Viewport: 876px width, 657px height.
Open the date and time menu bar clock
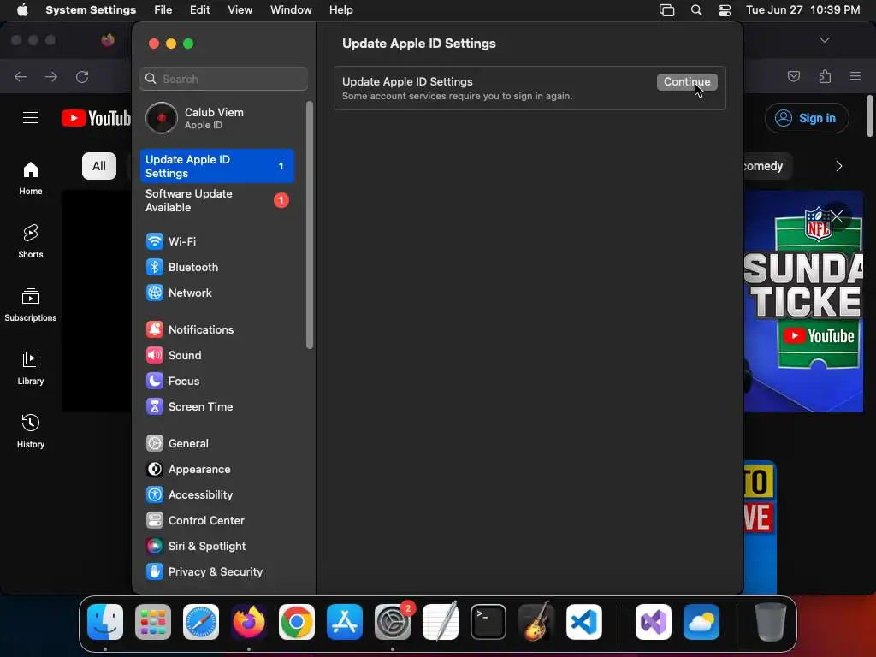coord(802,10)
